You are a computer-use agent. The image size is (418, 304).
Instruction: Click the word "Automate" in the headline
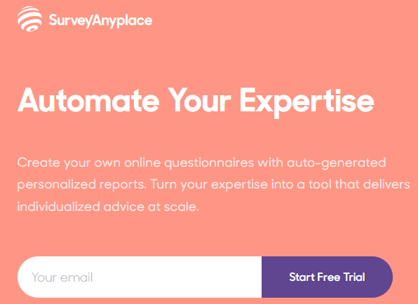[x=88, y=100]
